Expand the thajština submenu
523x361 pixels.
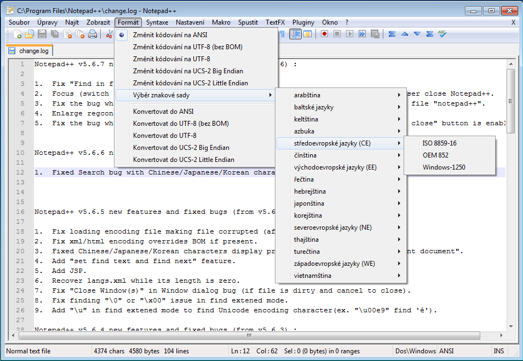click(341, 240)
